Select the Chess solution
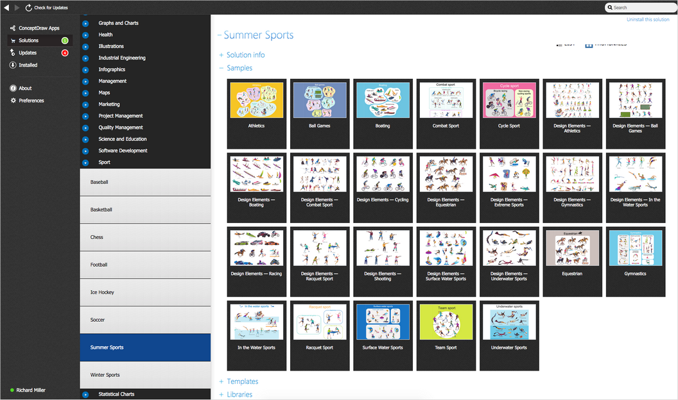678x400 pixels. pos(145,237)
